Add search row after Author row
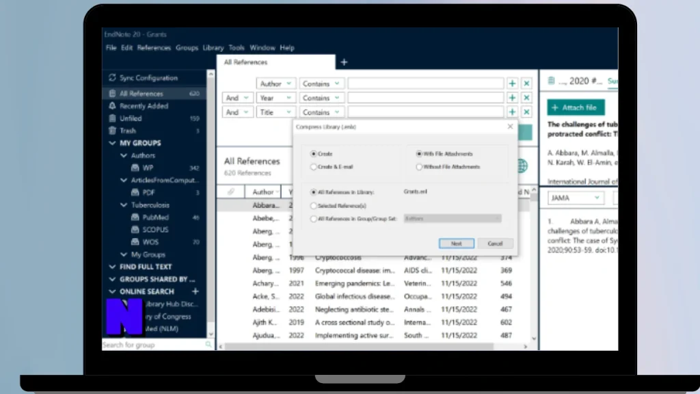 tap(512, 83)
